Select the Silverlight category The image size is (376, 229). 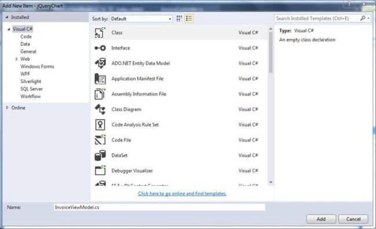coord(31,81)
